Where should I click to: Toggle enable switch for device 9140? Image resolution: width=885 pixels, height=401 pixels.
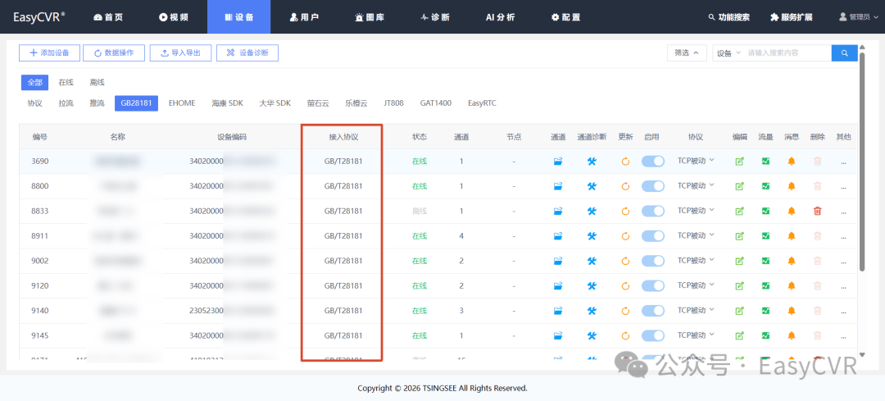(x=653, y=311)
